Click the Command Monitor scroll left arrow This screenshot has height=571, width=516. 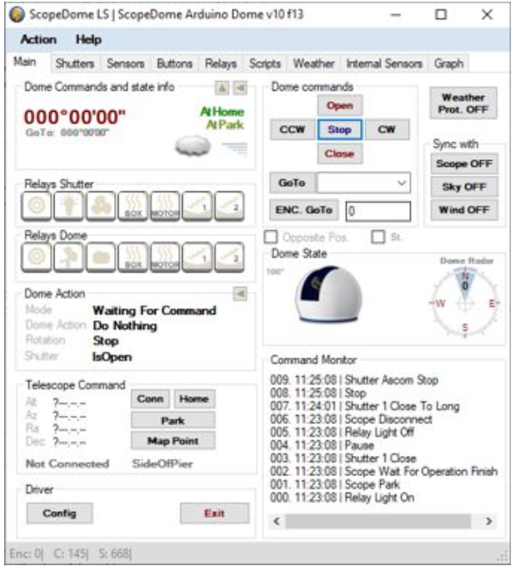[x=277, y=522]
